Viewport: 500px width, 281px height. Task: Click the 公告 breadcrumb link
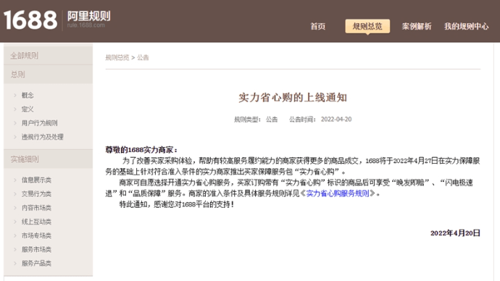143,57
